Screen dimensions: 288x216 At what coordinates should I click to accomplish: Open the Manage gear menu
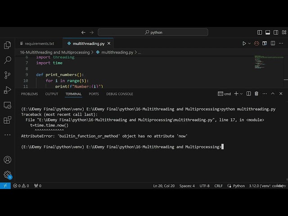point(7,175)
